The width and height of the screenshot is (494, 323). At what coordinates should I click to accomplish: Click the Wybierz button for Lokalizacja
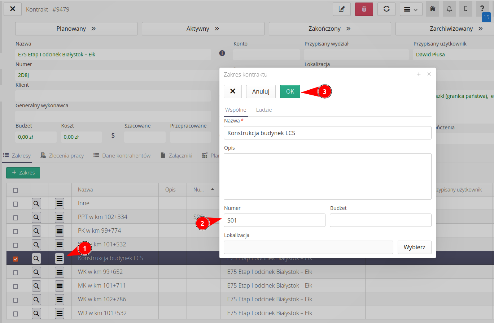[x=414, y=247]
